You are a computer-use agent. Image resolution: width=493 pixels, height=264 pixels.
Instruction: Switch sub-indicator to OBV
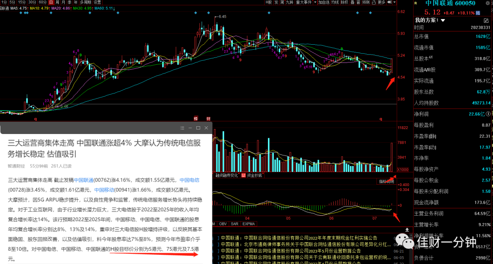(223, 224)
